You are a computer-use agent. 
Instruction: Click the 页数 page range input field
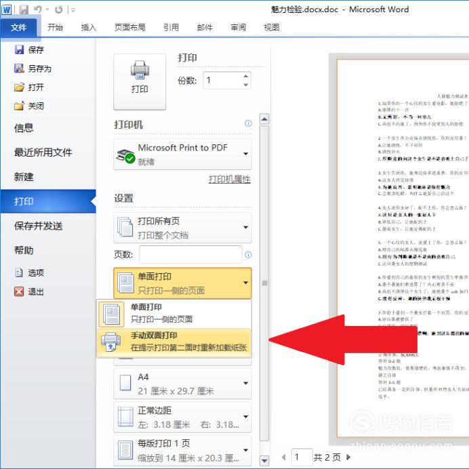point(190,255)
